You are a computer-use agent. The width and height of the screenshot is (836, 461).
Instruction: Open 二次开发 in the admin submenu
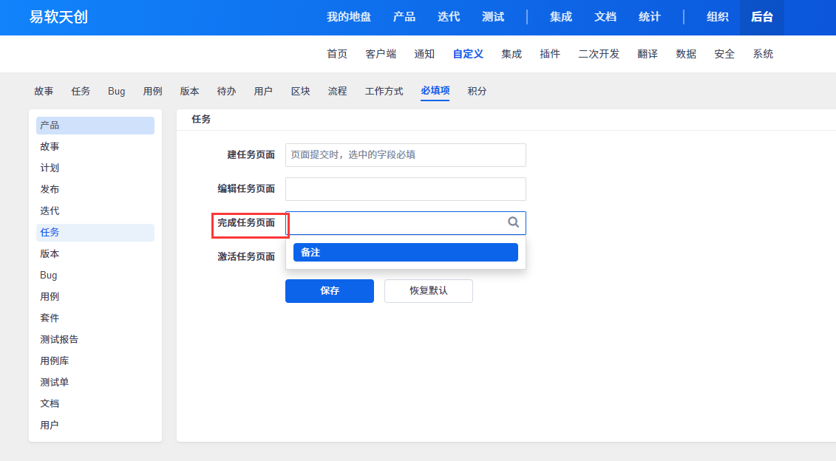[x=599, y=54]
